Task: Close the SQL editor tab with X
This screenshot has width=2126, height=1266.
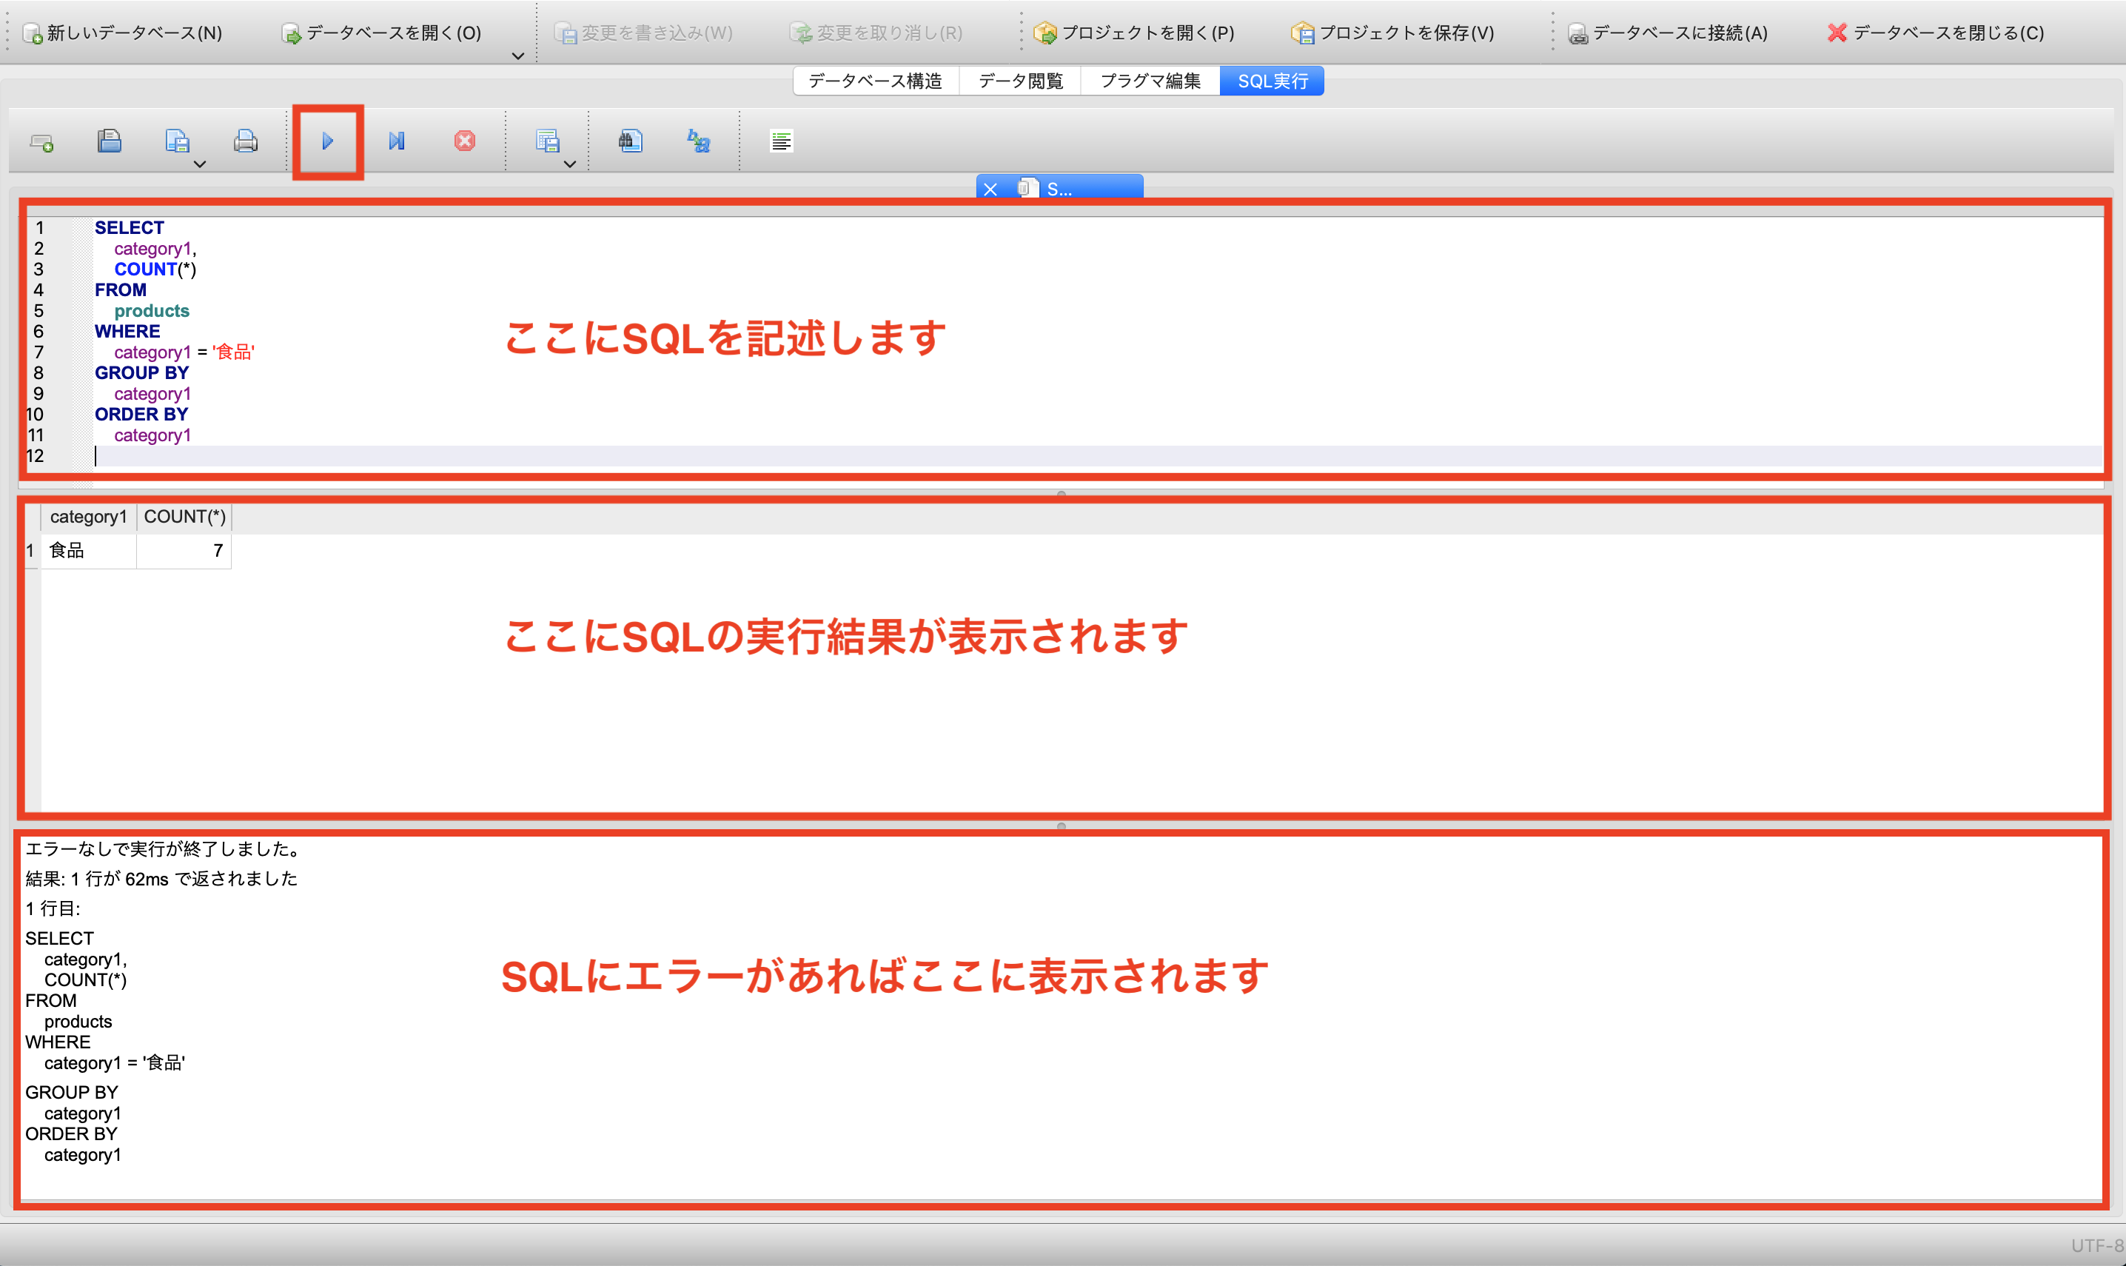Action: tap(990, 190)
